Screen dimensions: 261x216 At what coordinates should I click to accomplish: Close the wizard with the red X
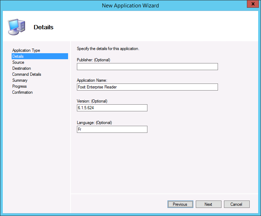pos(251,4)
